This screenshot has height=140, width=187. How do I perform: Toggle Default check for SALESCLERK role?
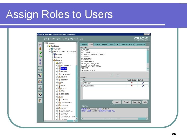[143, 86]
